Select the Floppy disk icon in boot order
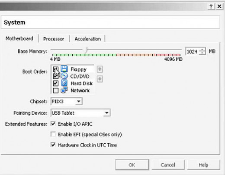The image size is (225, 175). coord(64,69)
